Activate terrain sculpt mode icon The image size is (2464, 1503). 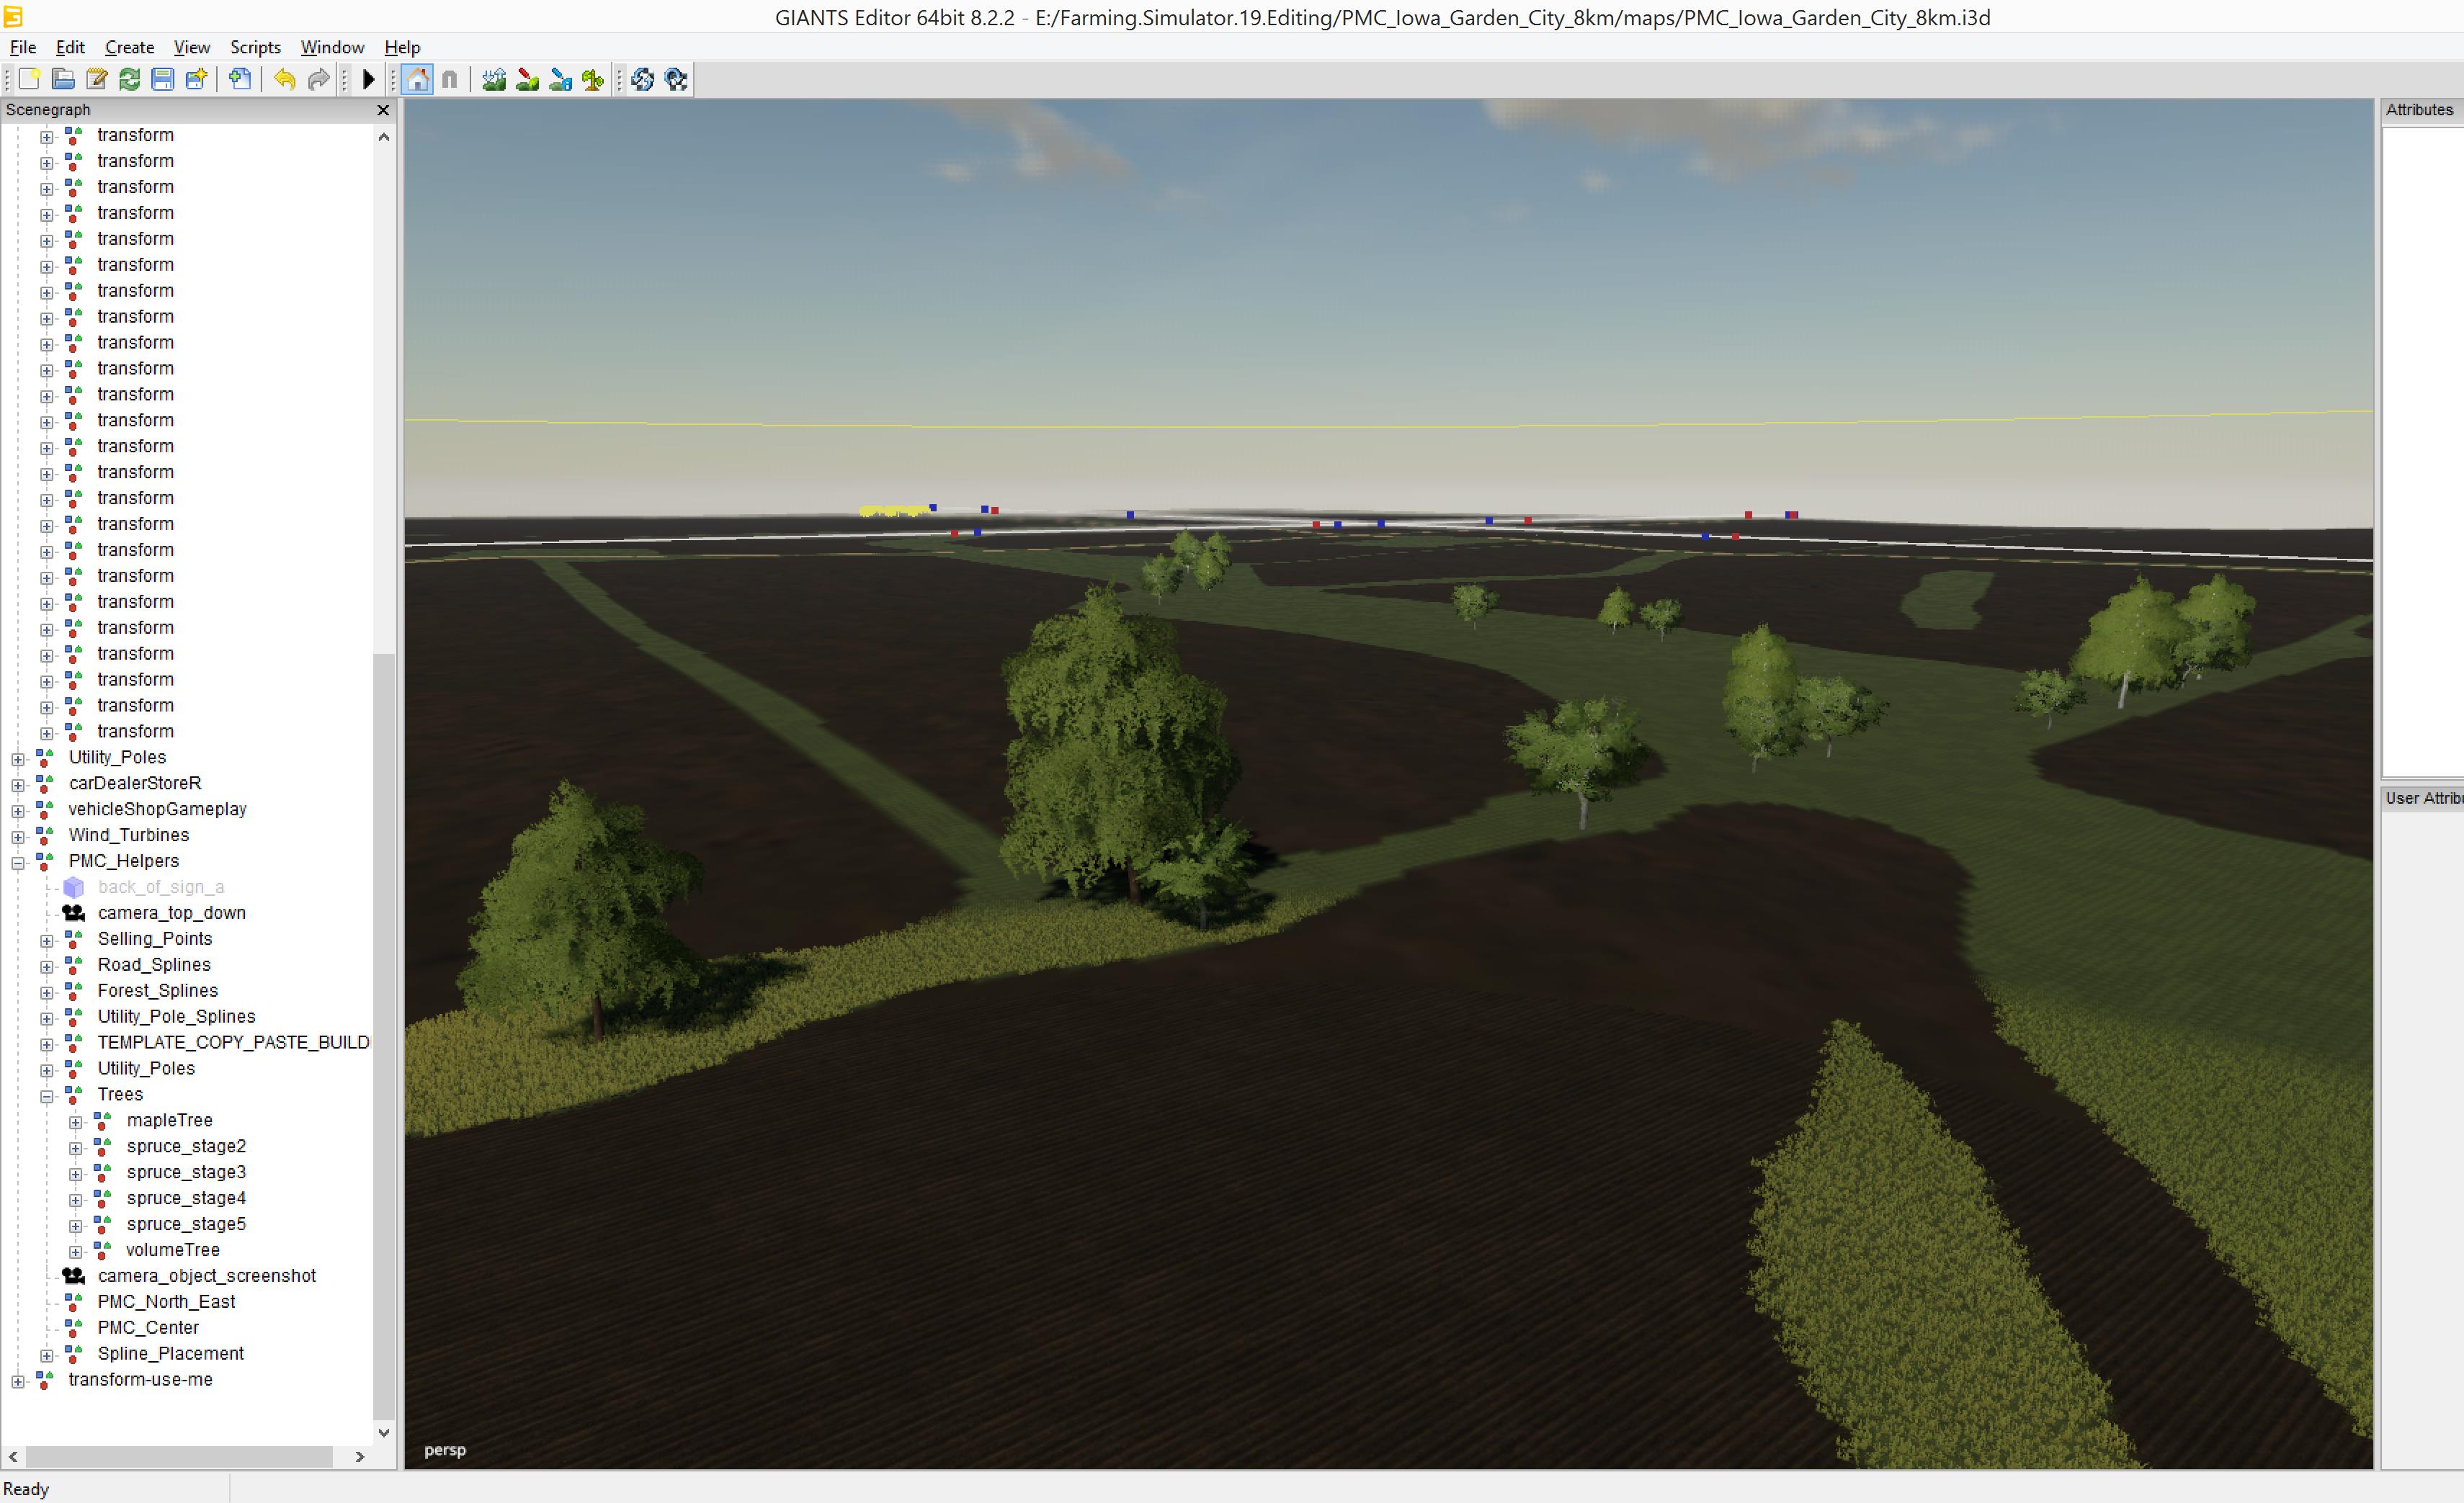(x=494, y=80)
